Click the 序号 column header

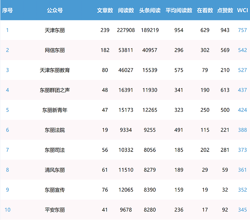click(7, 10)
